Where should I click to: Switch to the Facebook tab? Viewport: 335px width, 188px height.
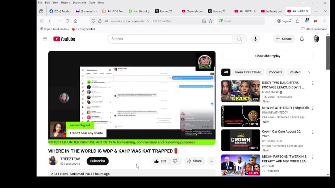pos(60,11)
